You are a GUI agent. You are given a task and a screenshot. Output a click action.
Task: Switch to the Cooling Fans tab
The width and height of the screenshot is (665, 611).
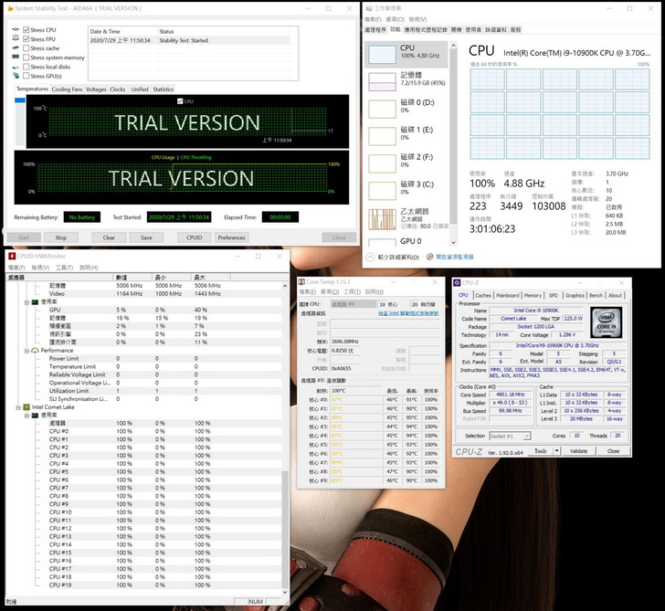[67, 90]
